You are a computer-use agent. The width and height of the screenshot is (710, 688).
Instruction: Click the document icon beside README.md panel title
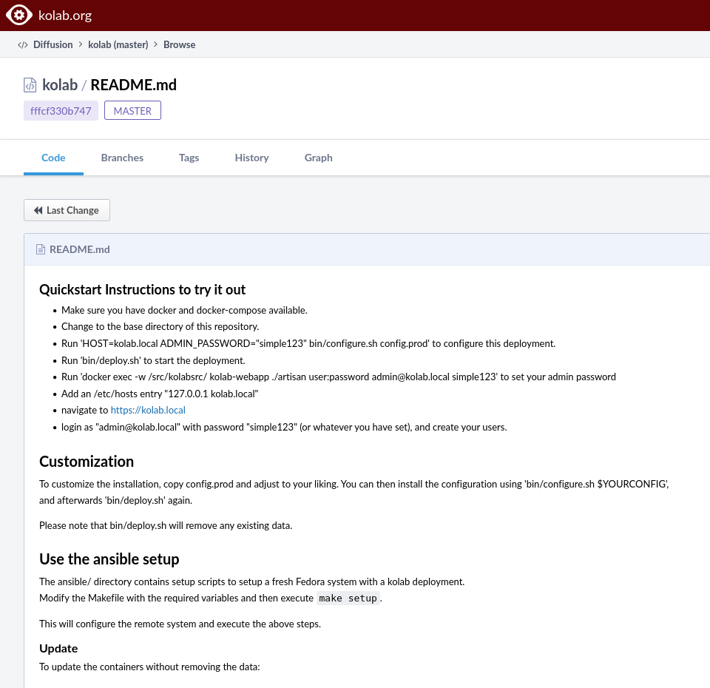(x=41, y=249)
